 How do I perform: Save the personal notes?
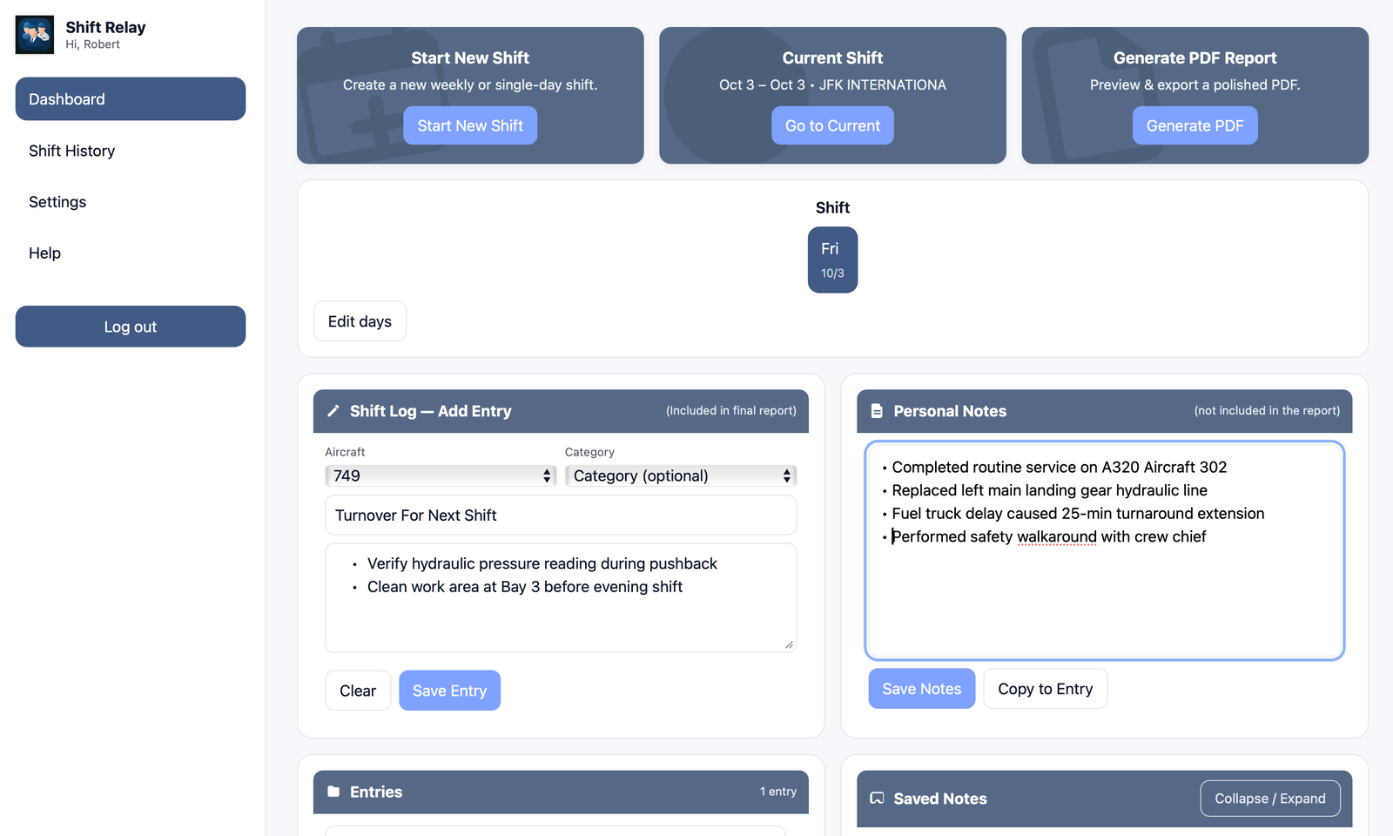920,688
